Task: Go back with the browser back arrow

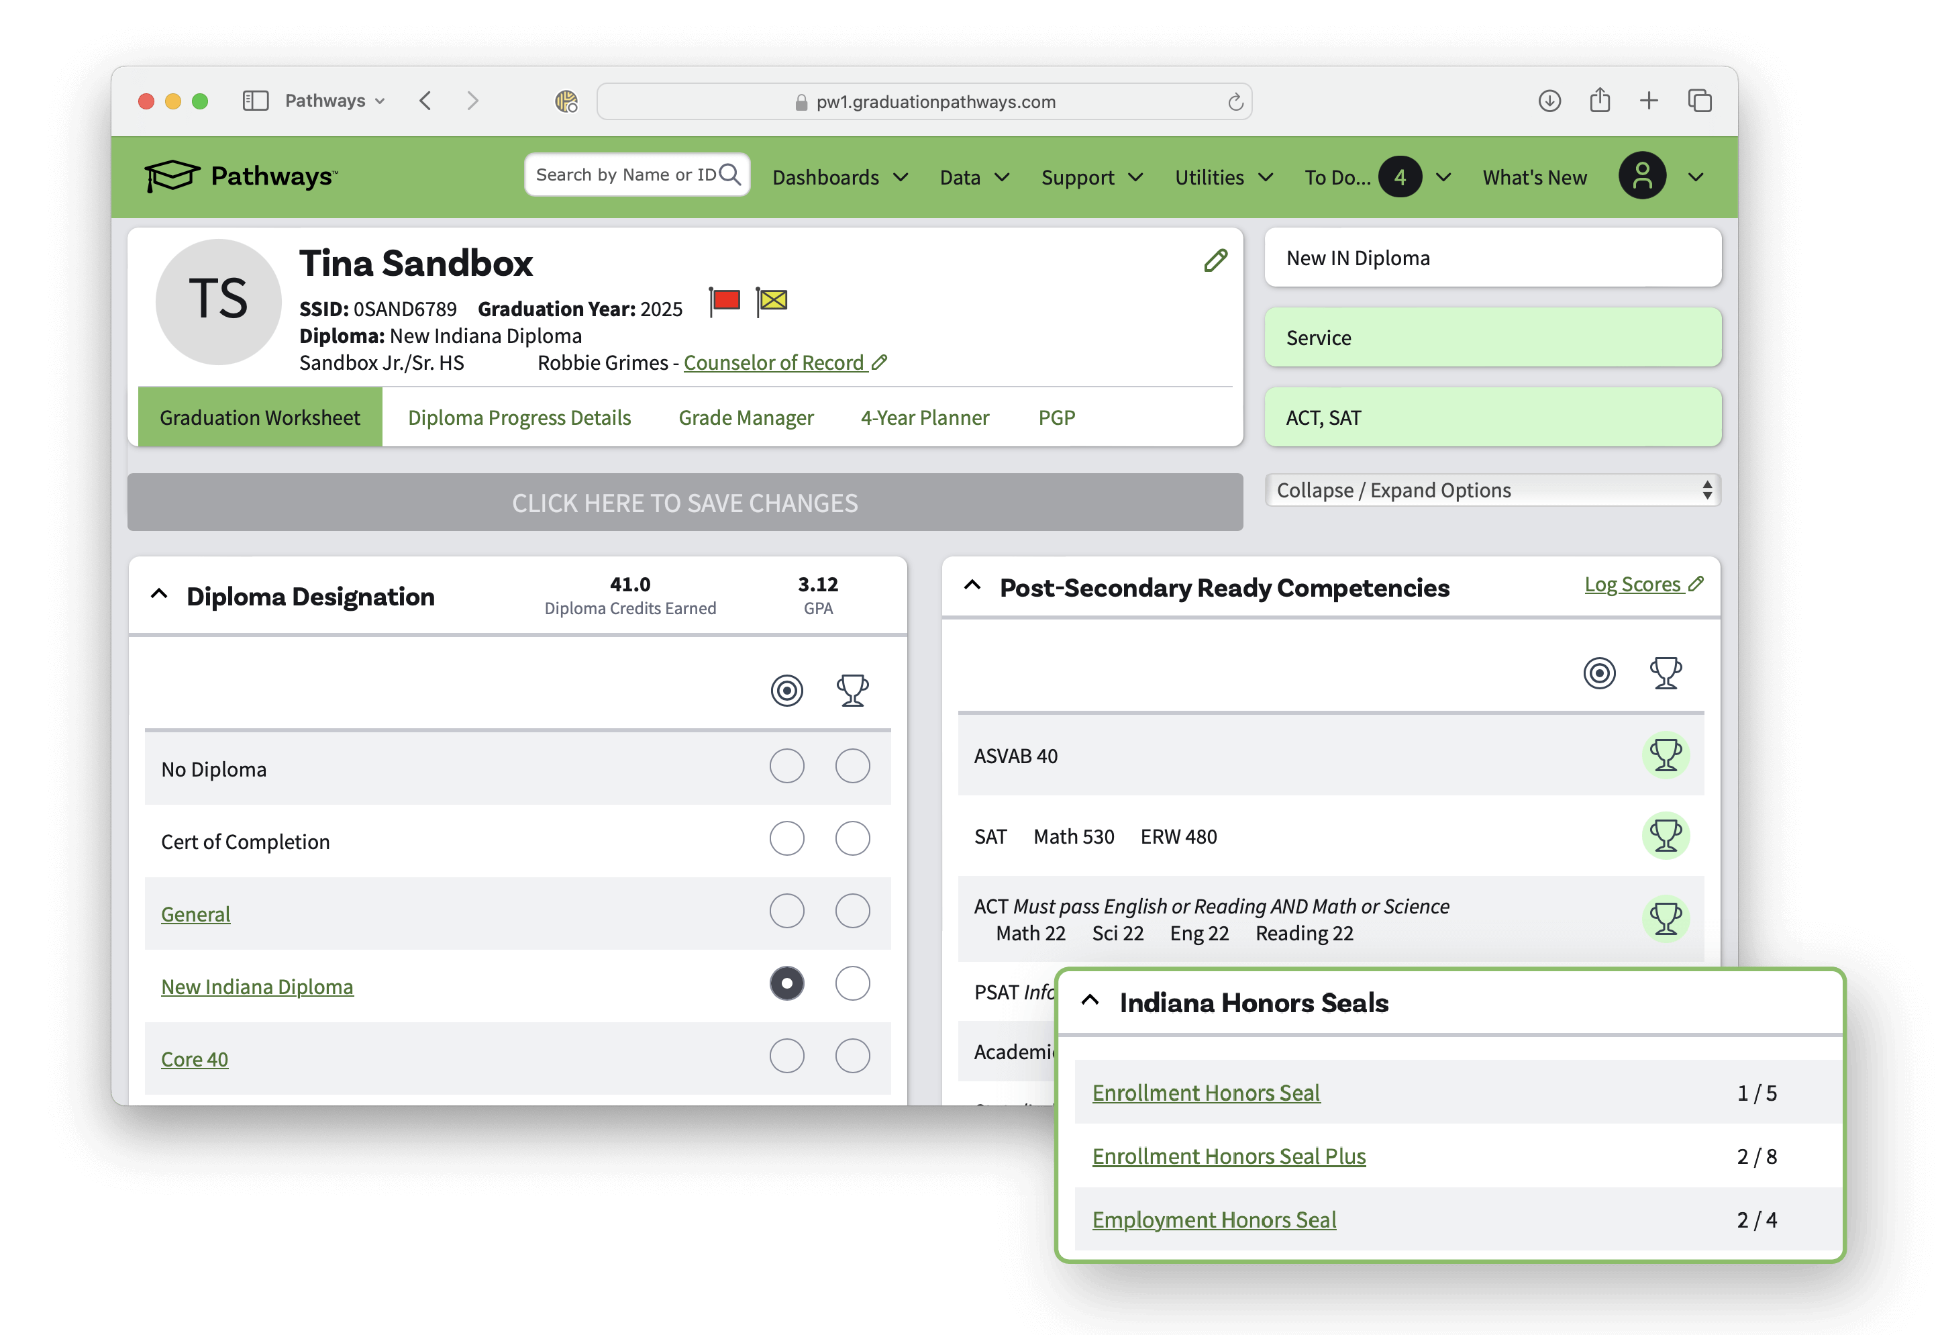Action: click(425, 101)
